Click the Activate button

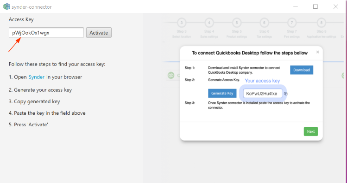tap(99, 33)
